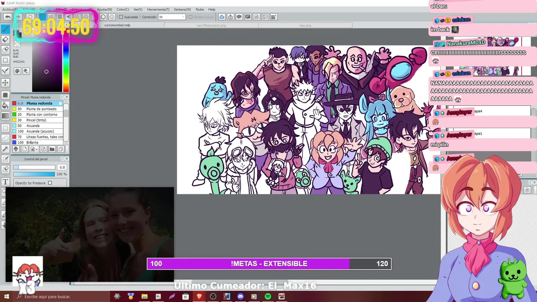This screenshot has height=302, width=537.
Task: Select the Gradient tool
Action: (5, 116)
